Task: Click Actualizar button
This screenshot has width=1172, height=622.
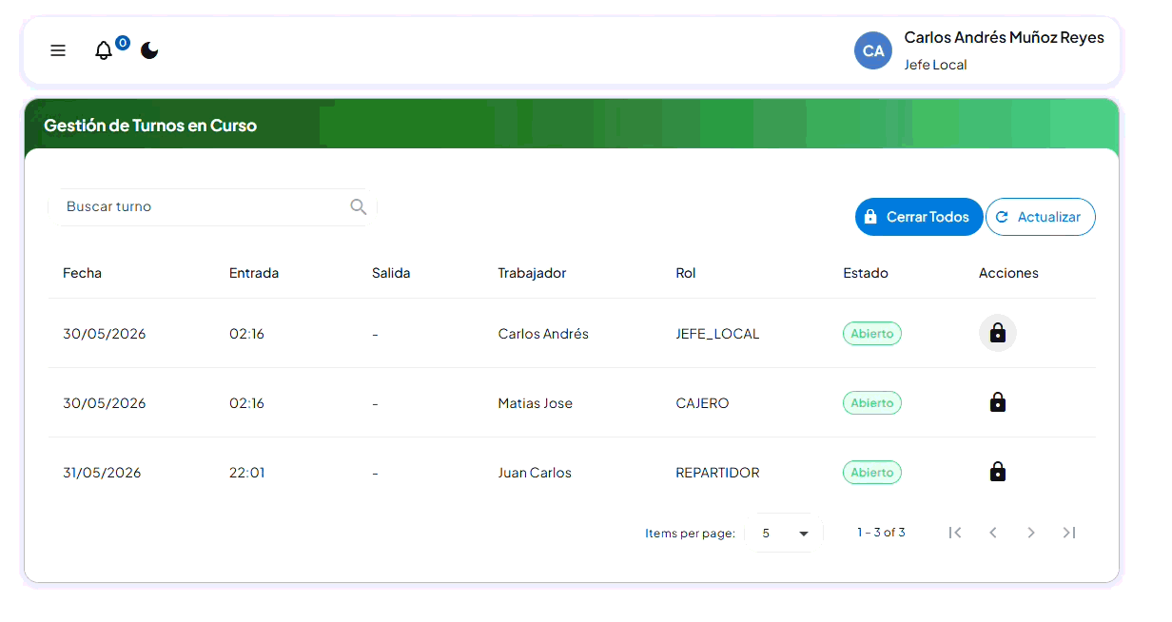Action: tap(1040, 217)
